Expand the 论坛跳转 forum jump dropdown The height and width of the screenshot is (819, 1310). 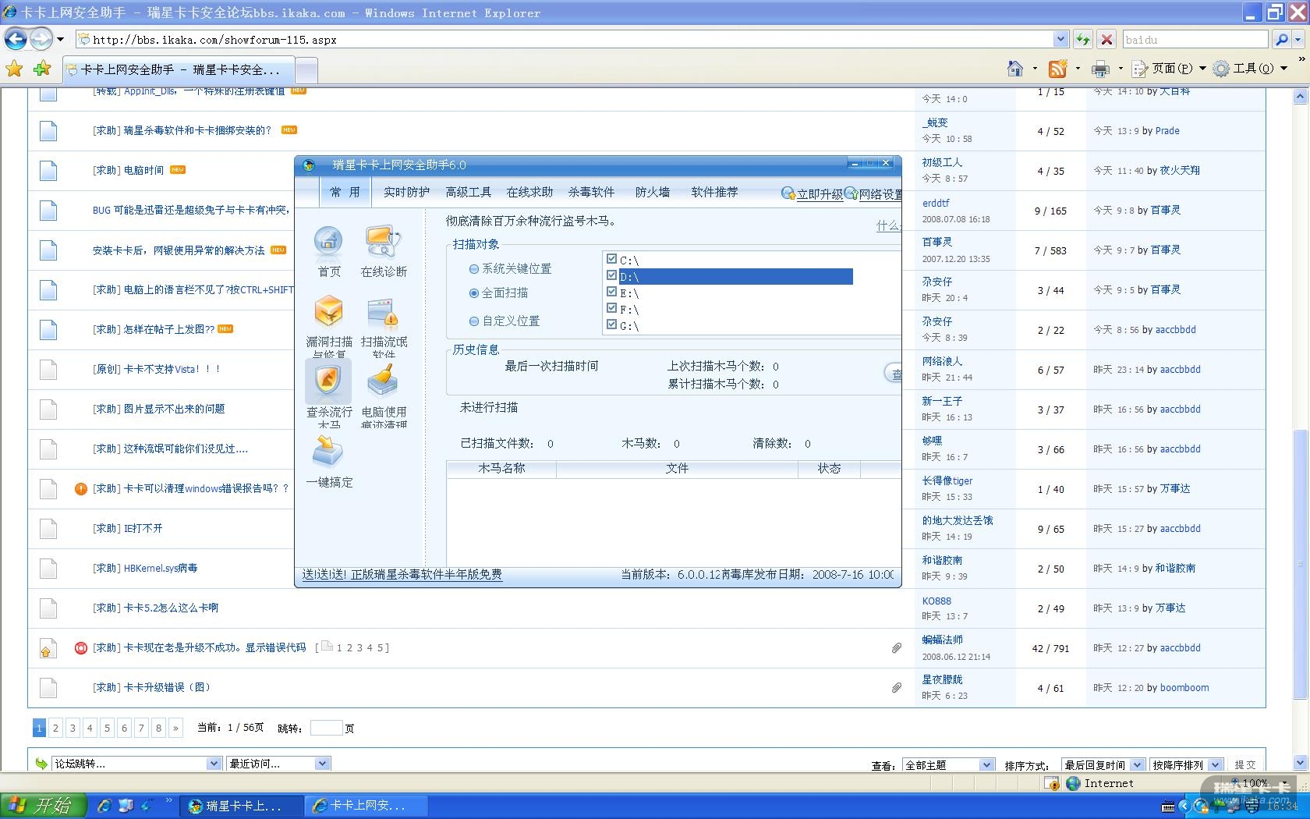[x=214, y=764]
